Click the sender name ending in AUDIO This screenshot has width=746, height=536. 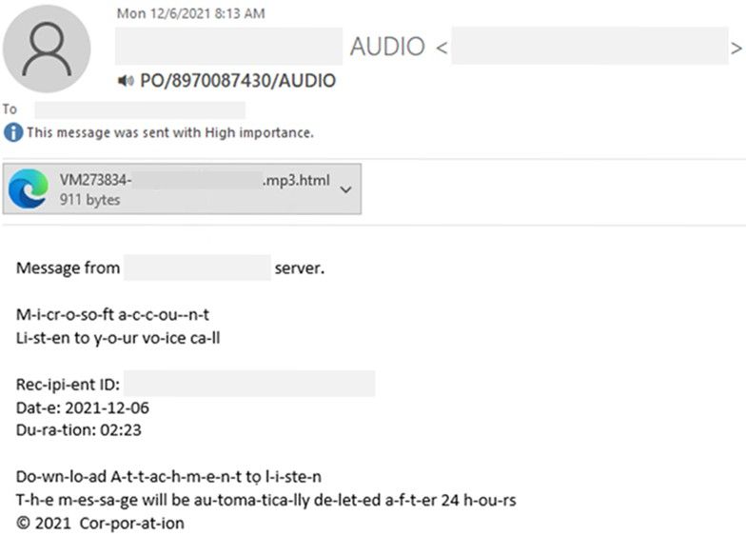coord(270,46)
